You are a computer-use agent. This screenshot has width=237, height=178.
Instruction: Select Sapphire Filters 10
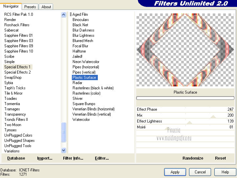pos(19,51)
